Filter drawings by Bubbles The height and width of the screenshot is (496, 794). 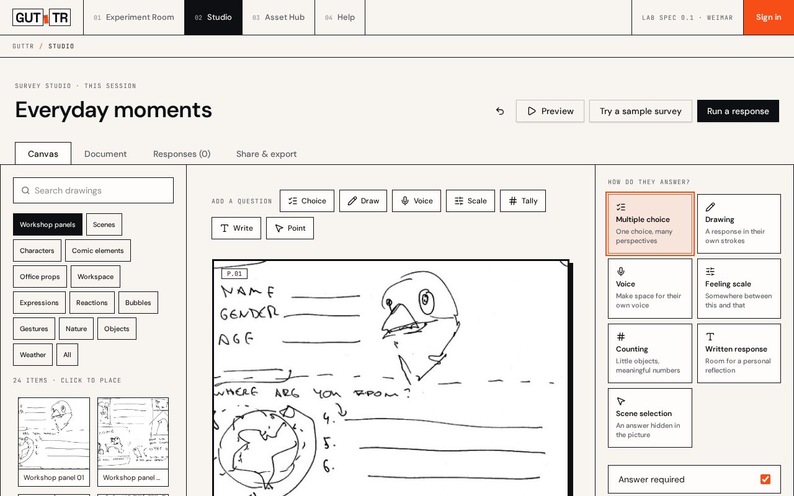(x=138, y=303)
